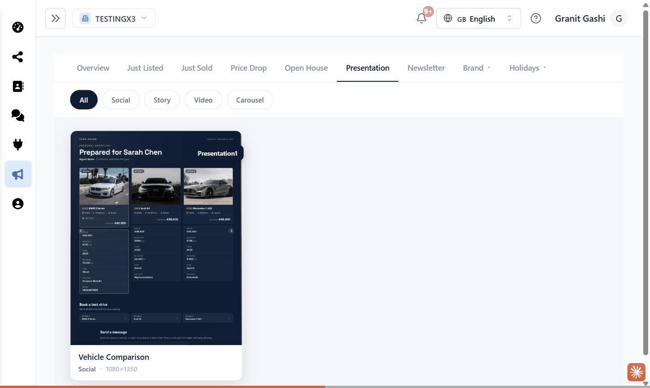
Task: Click the Vehicle Comparison title
Action: click(114, 357)
